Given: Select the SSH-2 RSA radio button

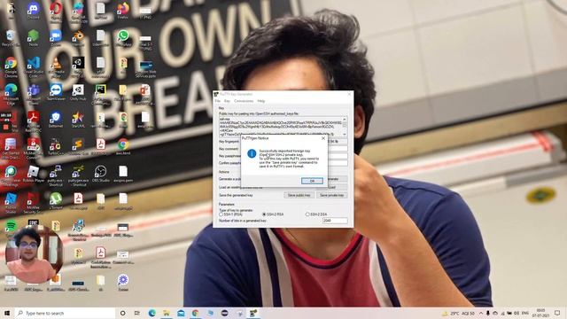Looking at the screenshot, I should click(264, 214).
